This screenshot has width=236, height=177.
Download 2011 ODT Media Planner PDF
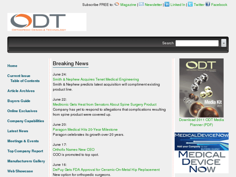point(201,122)
